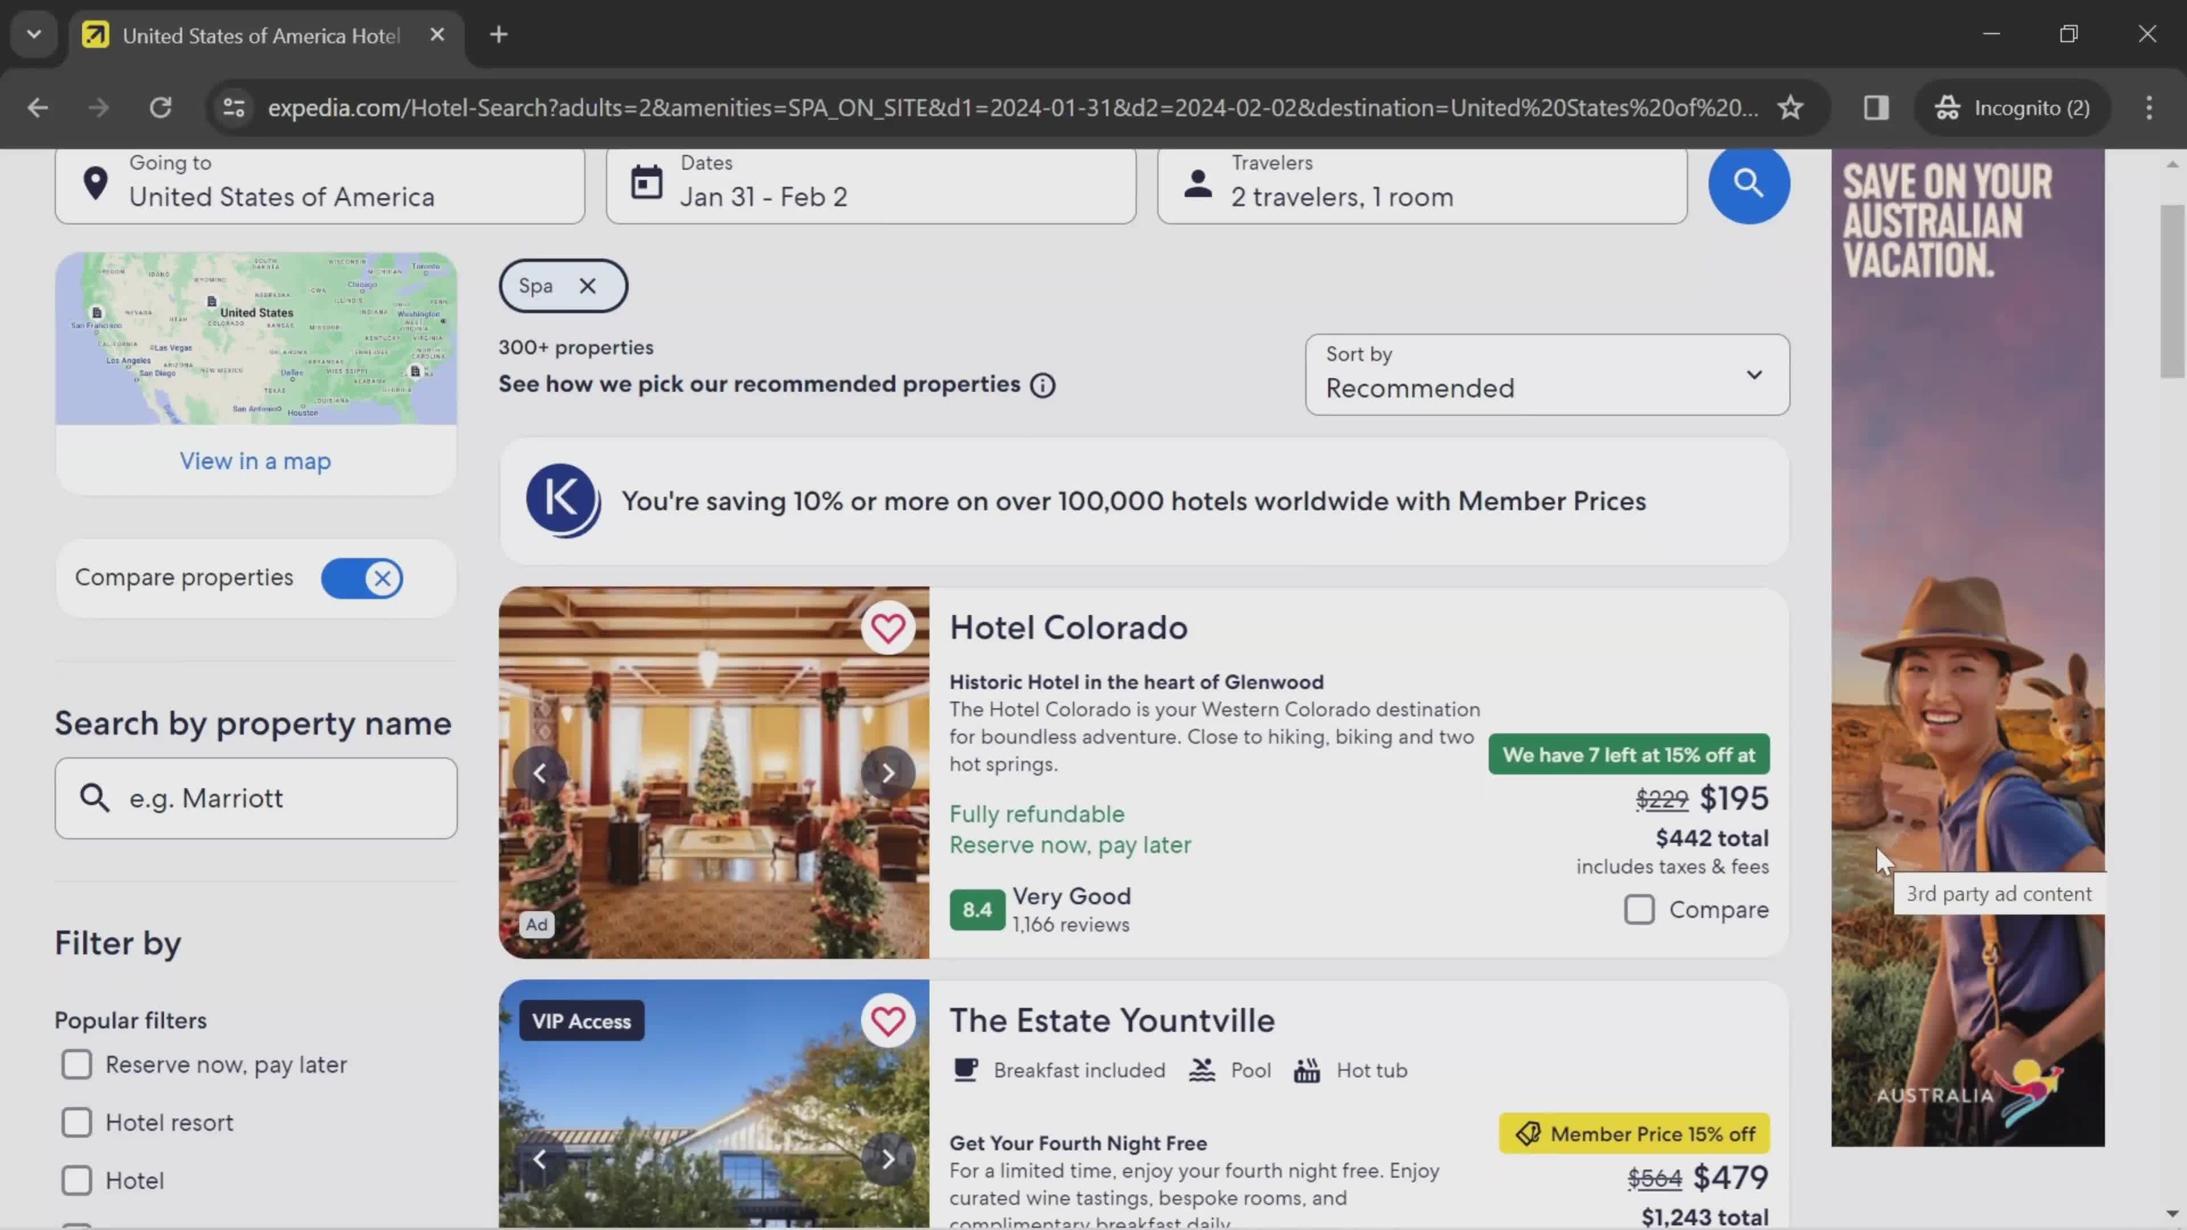
Task: Remove the Spa filter chip
Action: click(588, 286)
